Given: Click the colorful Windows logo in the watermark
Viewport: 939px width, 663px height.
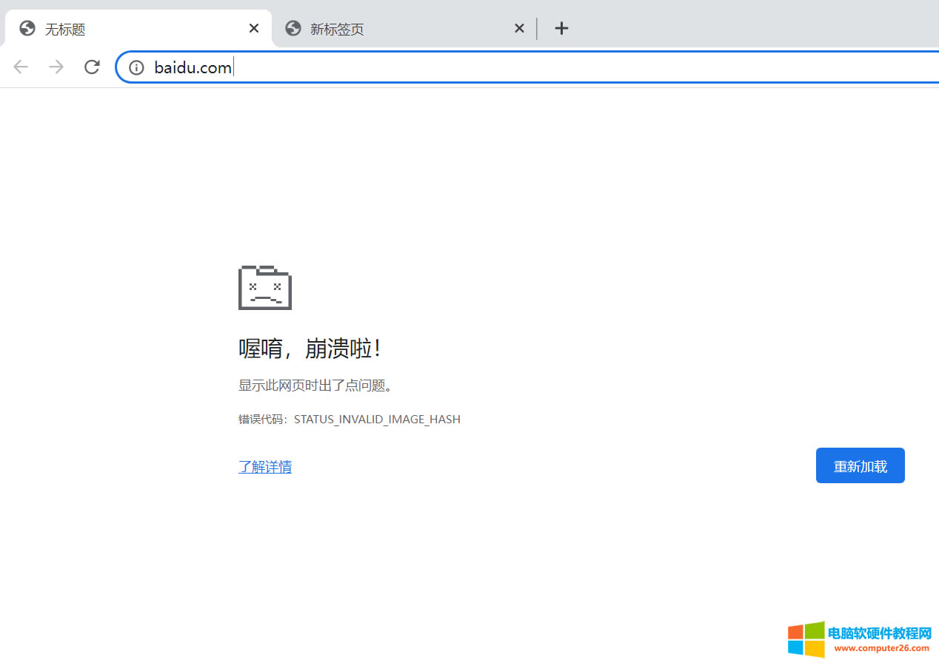Looking at the screenshot, I should click(806, 639).
